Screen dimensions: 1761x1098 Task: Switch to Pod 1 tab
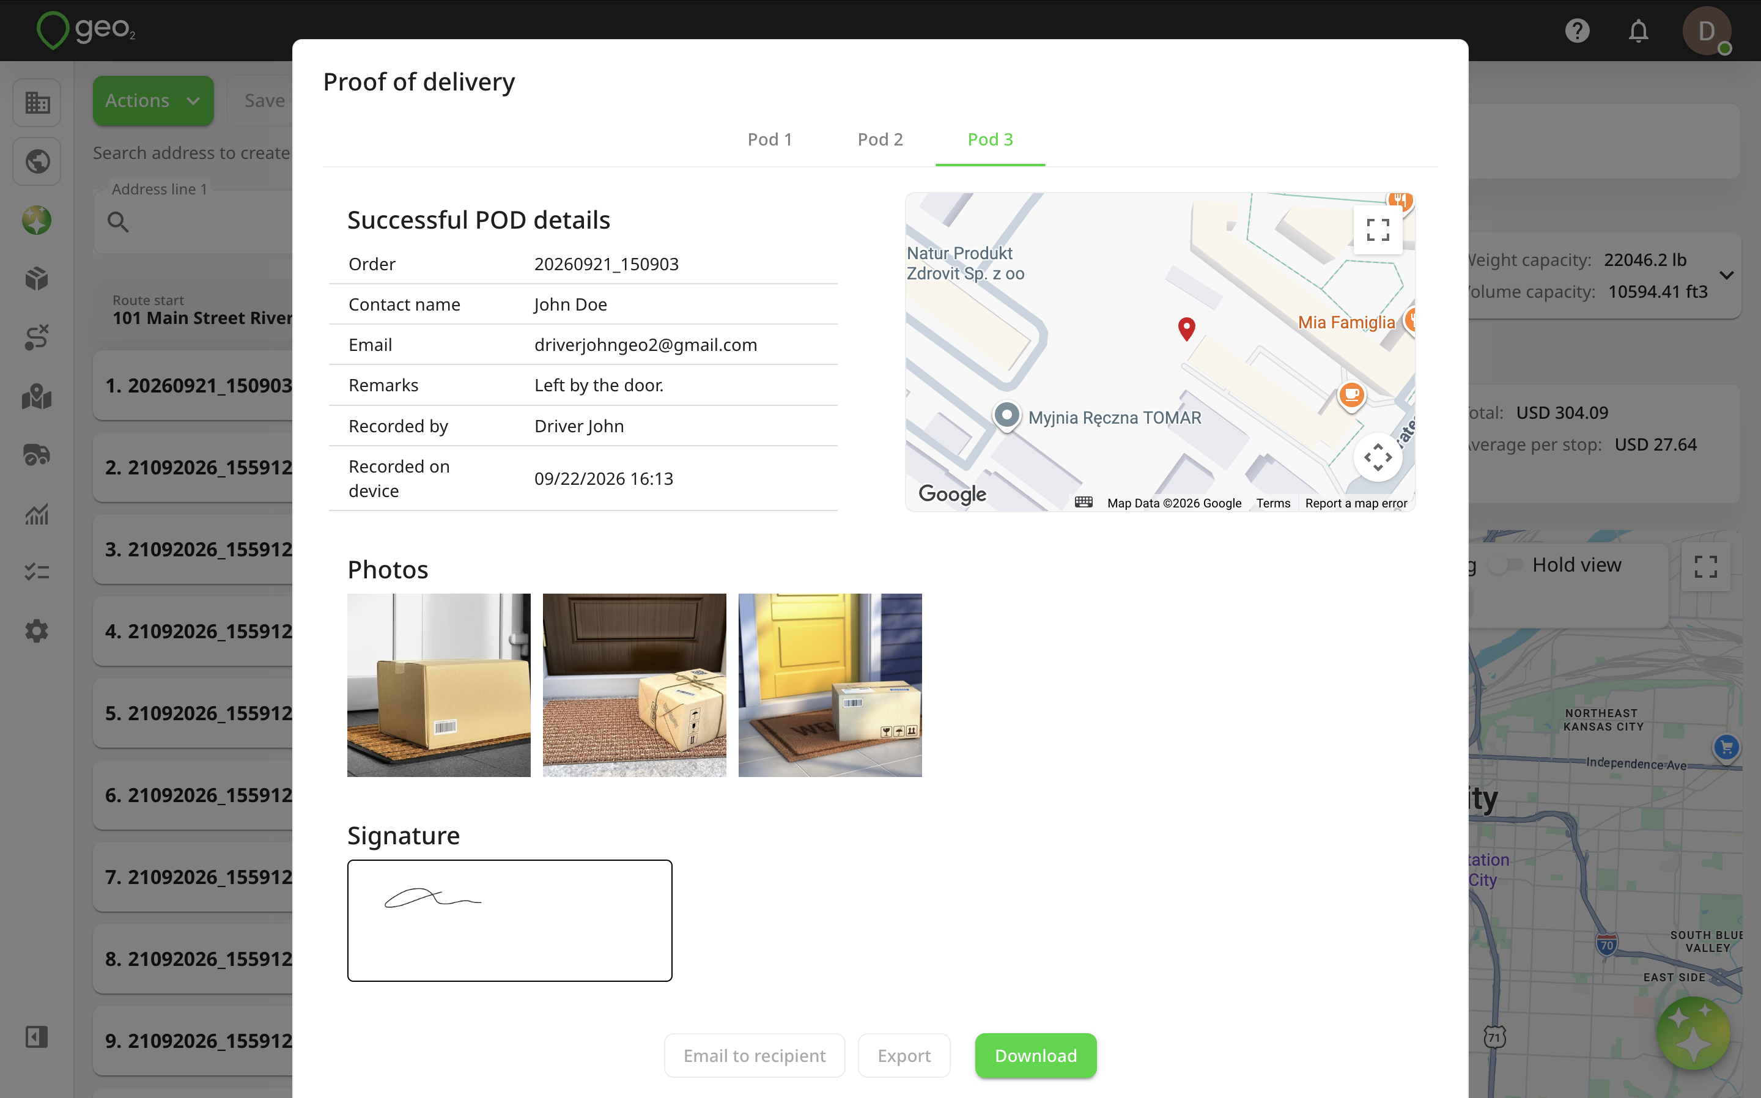point(770,139)
